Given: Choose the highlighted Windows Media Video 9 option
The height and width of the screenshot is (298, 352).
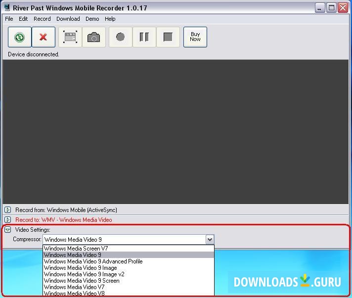Looking at the screenshot, I should pyautogui.click(x=129, y=255).
